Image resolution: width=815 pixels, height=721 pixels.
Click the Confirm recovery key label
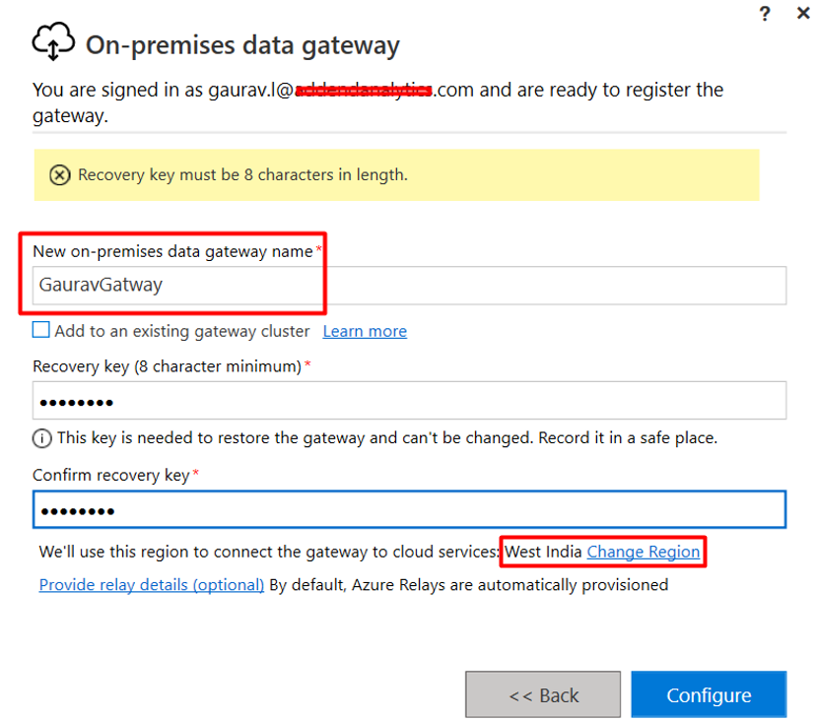(110, 476)
